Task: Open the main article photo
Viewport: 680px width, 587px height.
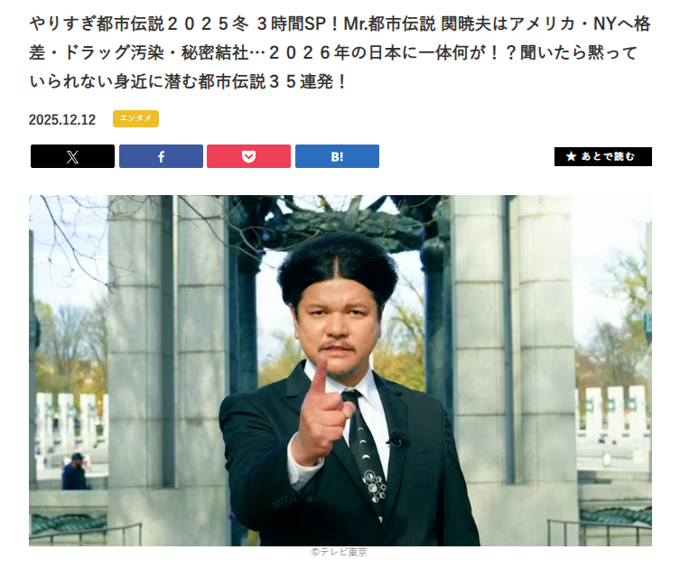Action: point(340,370)
